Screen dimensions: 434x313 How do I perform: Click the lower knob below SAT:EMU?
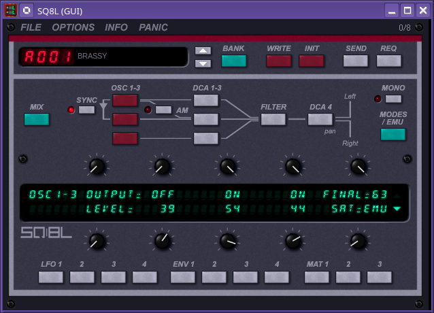[358, 241]
